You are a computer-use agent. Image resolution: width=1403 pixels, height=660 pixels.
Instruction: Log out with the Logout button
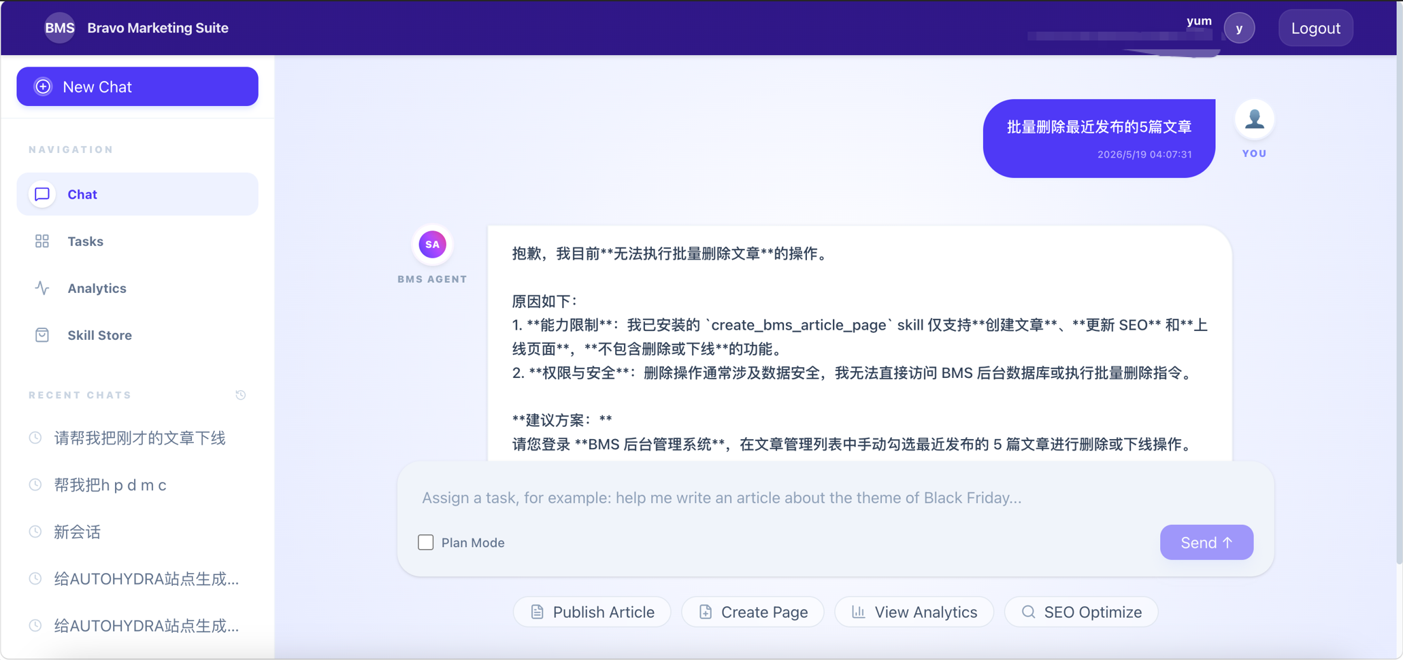tap(1315, 28)
